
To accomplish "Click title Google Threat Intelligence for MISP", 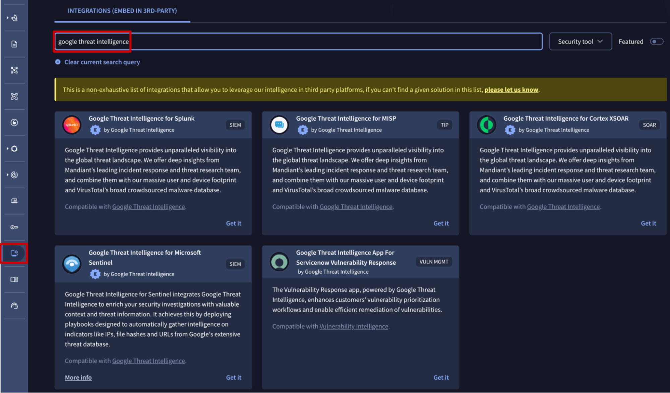I will [x=346, y=118].
